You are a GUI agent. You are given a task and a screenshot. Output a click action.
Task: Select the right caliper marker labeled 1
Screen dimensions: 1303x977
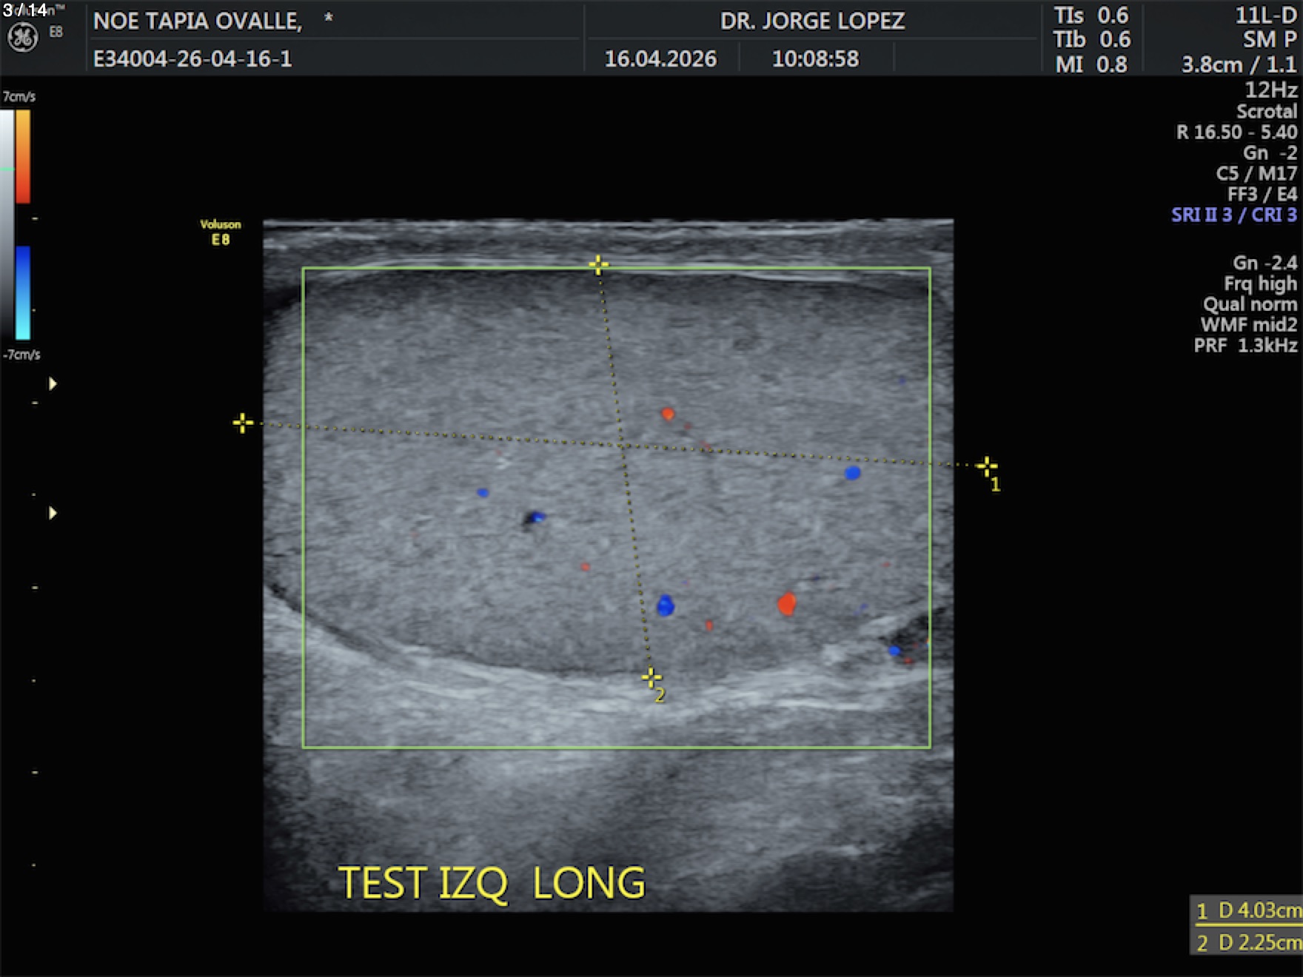(986, 466)
